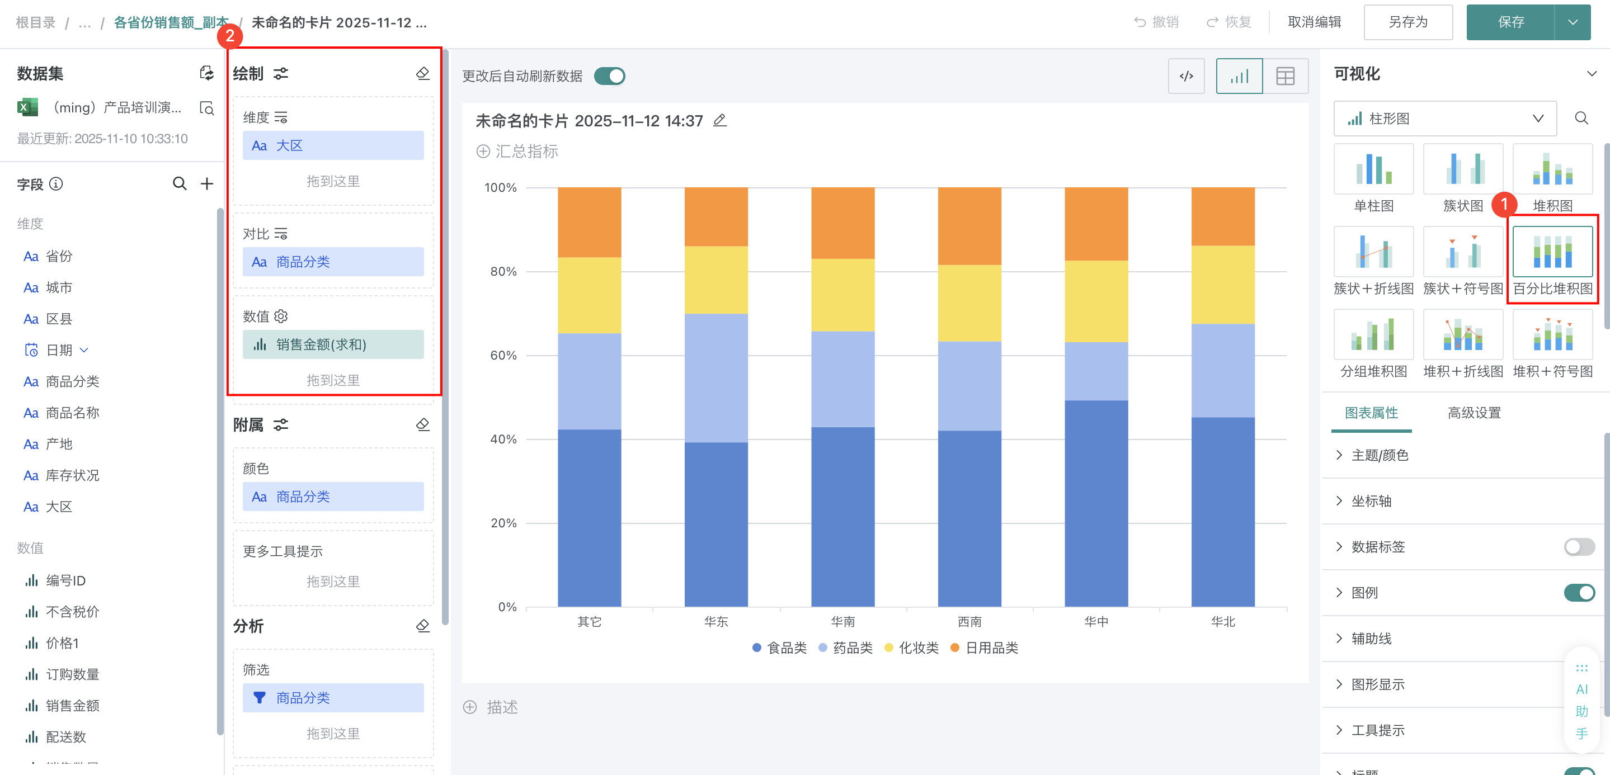Open the dataset preview icon
The image size is (1610, 775).
coord(206,108)
